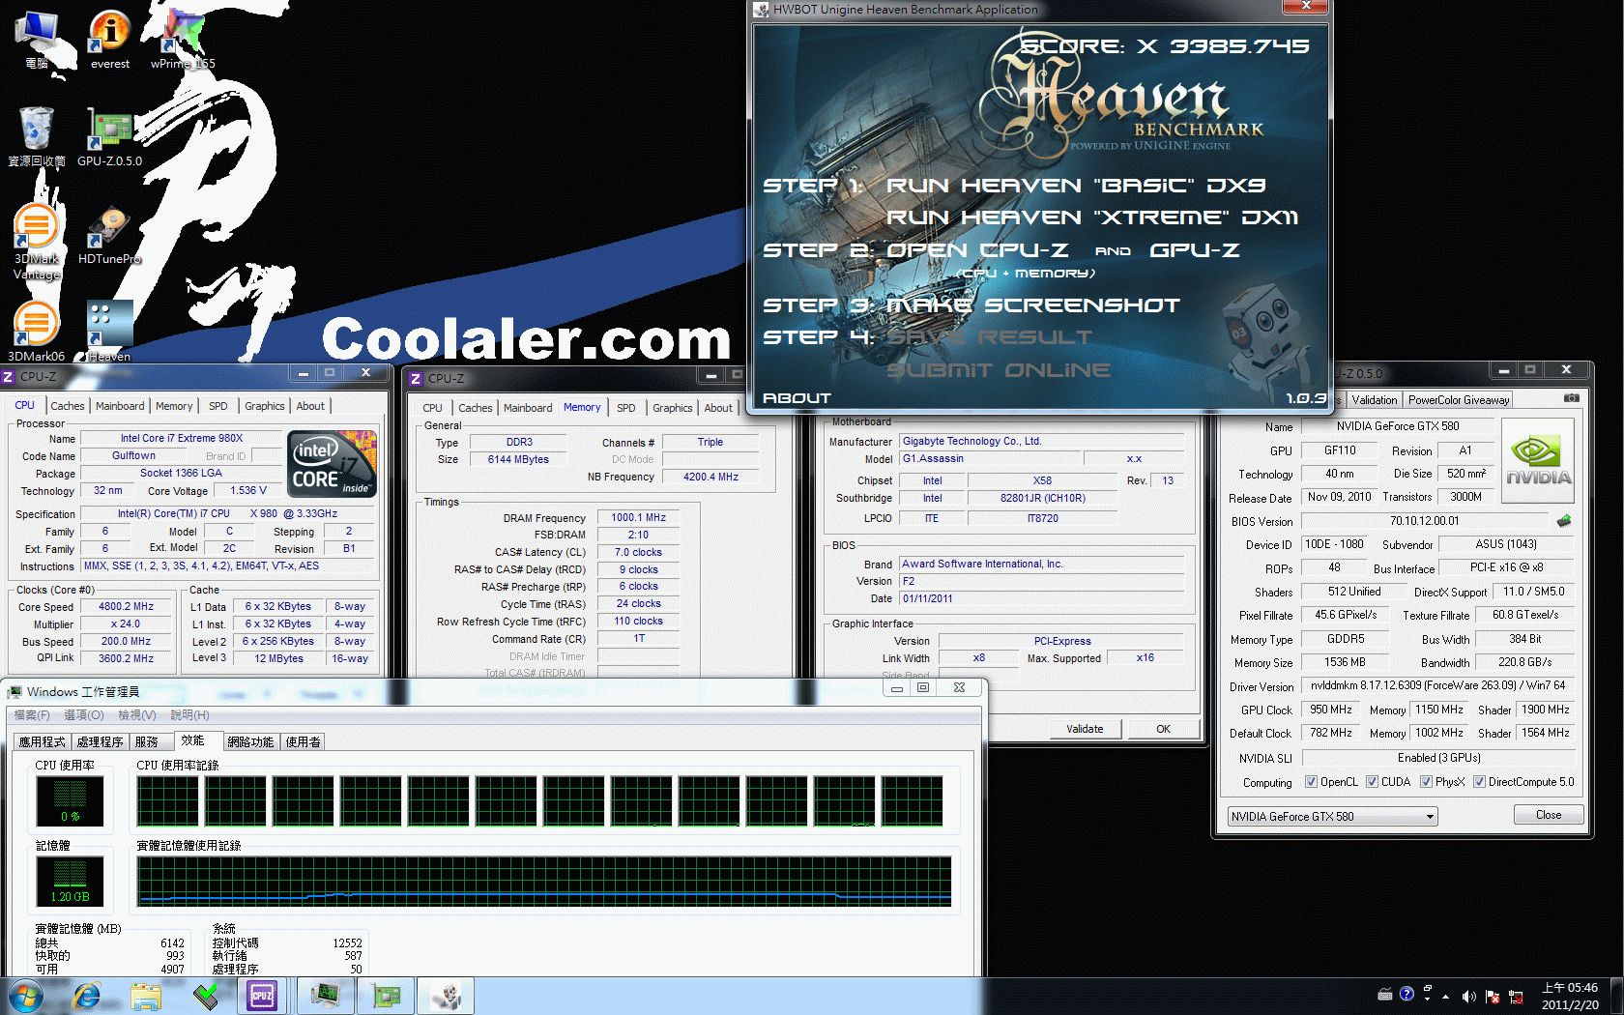Click the CPU-Z taskbar button

[x=262, y=995]
